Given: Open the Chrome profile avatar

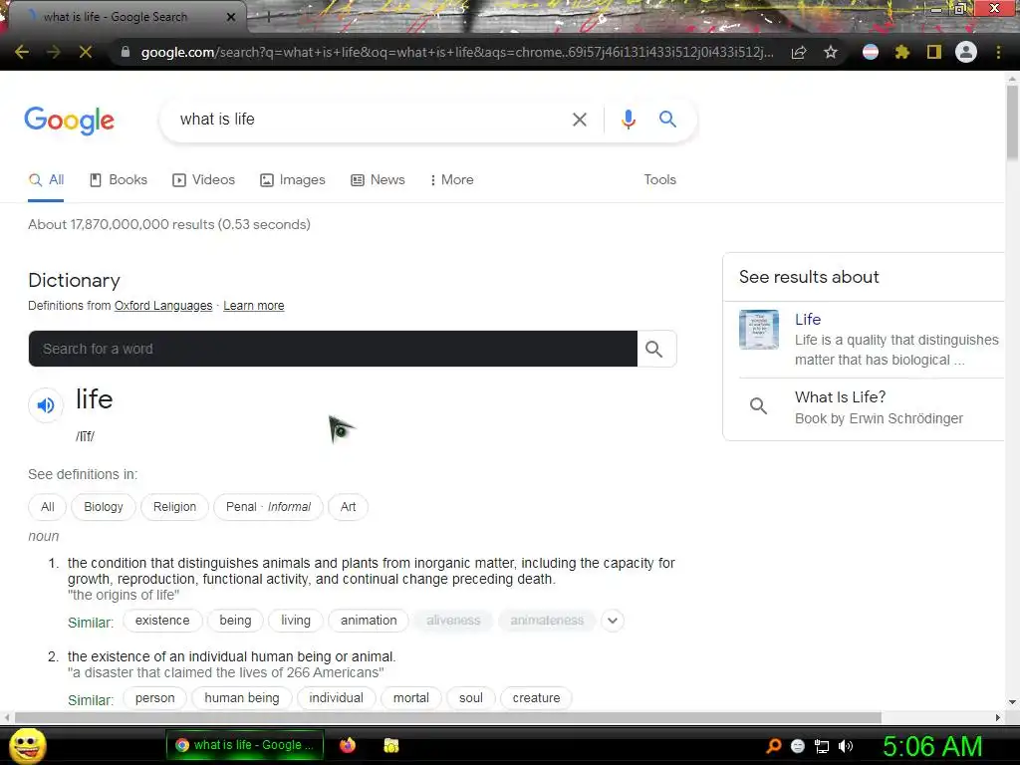Looking at the screenshot, I should pos(966,52).
